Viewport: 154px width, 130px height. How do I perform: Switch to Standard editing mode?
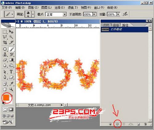pyautogui.click(x=5, y=109)
